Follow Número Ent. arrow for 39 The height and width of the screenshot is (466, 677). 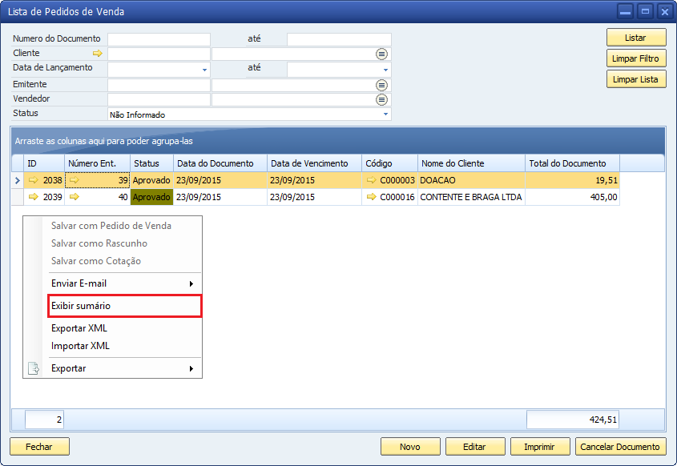point(75,180)
